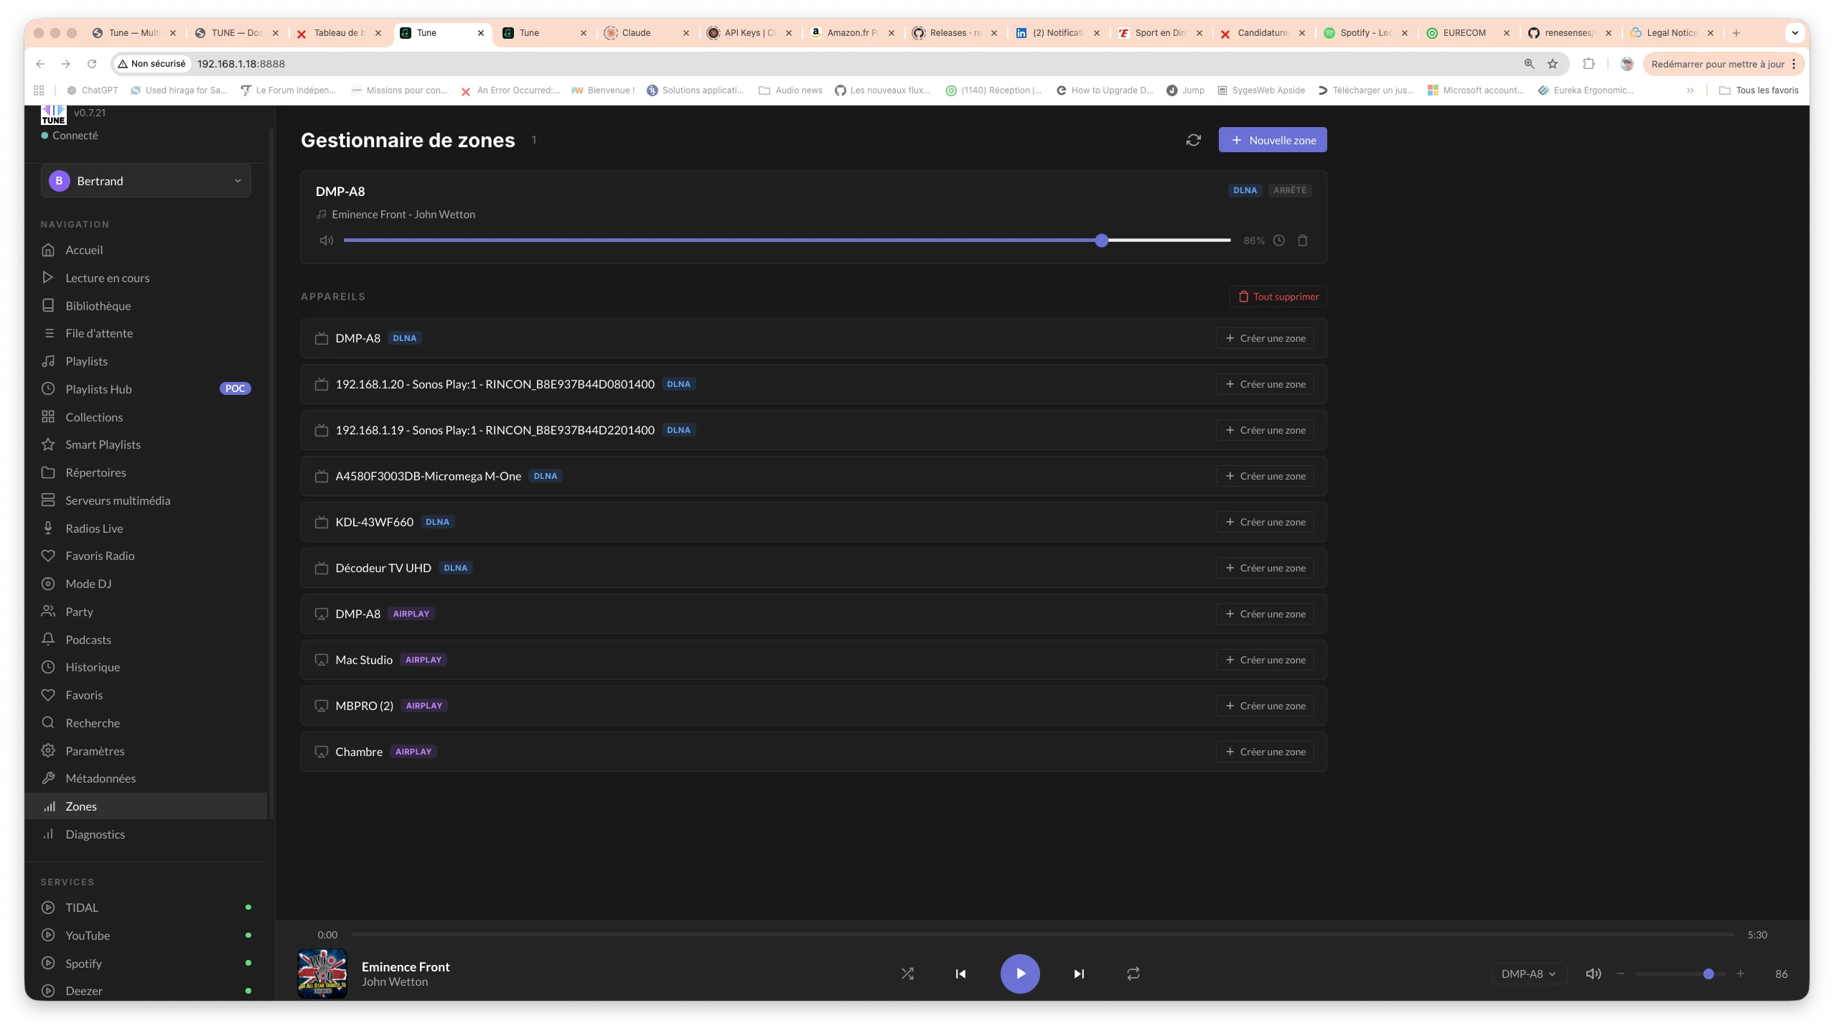Open the DMP-A8 output selector dropdown
1834x1031 pixels.
[1528, 974]
